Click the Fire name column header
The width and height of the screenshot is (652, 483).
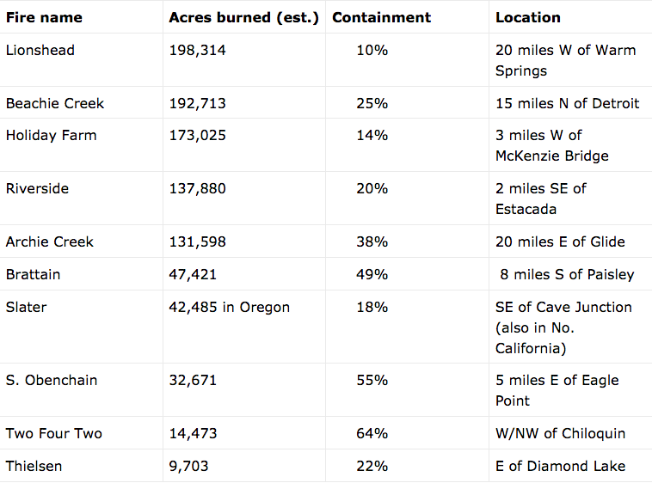(44, 17)
